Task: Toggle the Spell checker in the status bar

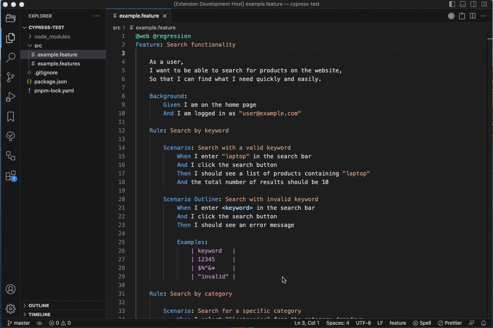Action: coord(422,323)
